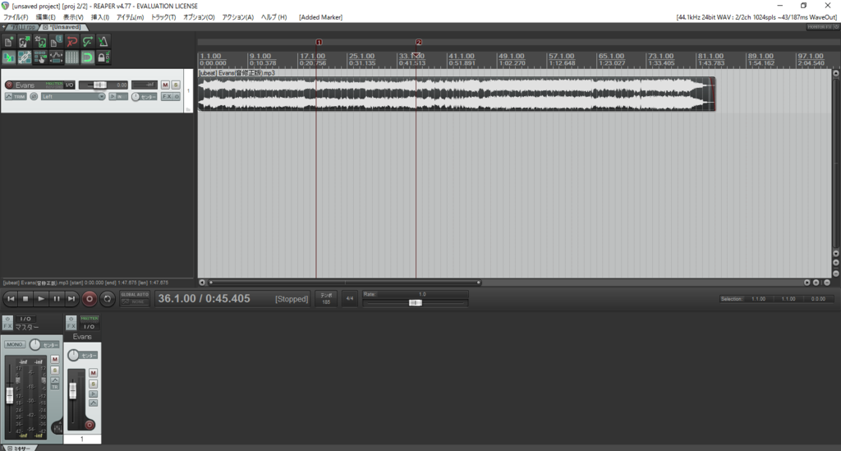Click the Open project toolbar icon
The image size is (841, 451).
coord(24,41)
